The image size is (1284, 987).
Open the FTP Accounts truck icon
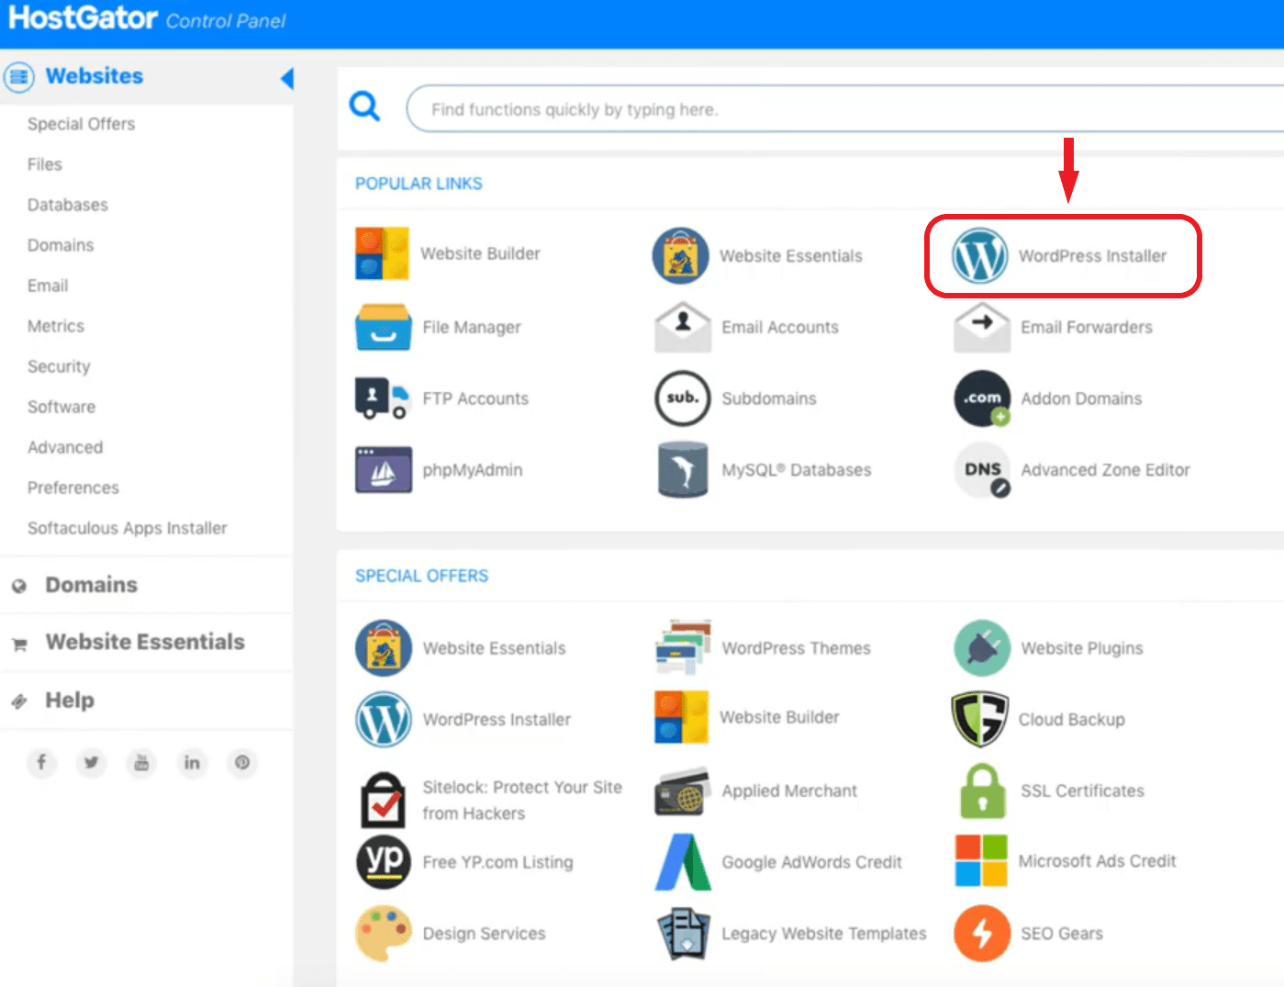coord(381,398)
